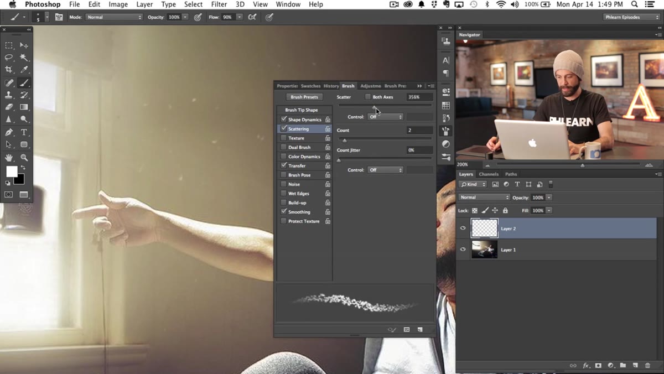
Task: Create a new layer
Action: pos(635,366)
